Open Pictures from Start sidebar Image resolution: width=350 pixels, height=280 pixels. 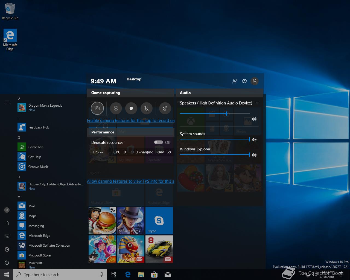coord(7,236)
